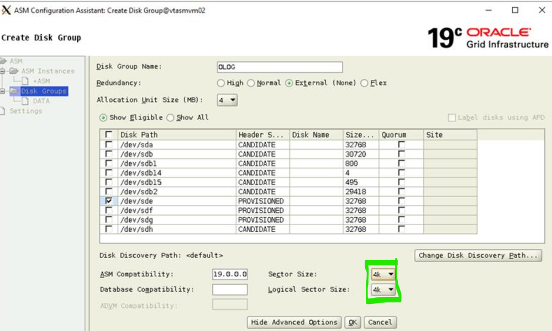Viewport: 552px width, 331px height.
Task: Toggle Quorum checkbox for /dev/sde
Action: (401, 201)
